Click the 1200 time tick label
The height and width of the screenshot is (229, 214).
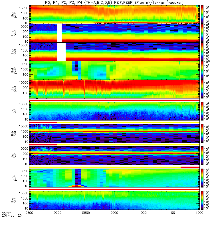[199, 213]
